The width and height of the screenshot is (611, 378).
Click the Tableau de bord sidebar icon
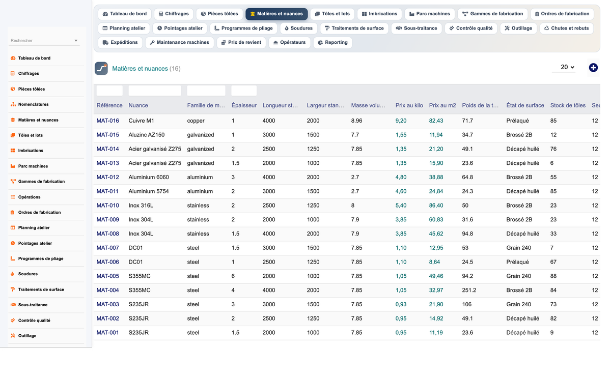(x=13, y=59)
